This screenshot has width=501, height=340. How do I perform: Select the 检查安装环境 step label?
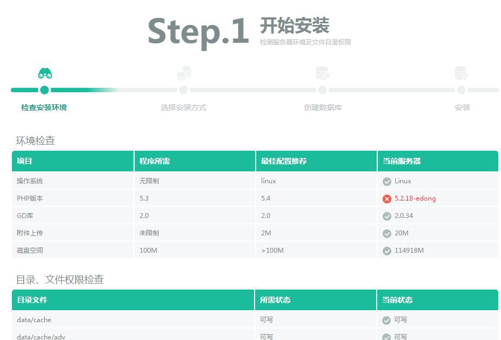pos(44,107)
